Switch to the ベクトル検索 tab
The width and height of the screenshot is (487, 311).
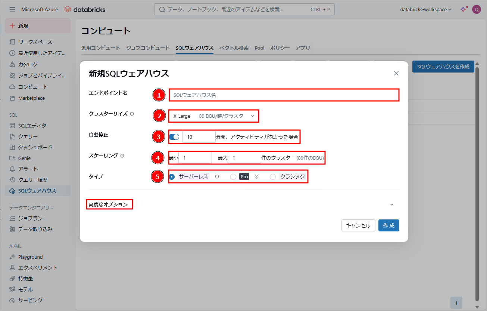click(234, 48)
